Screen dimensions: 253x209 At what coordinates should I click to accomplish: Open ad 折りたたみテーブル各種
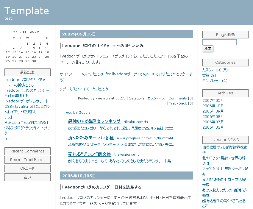point(91,138)
